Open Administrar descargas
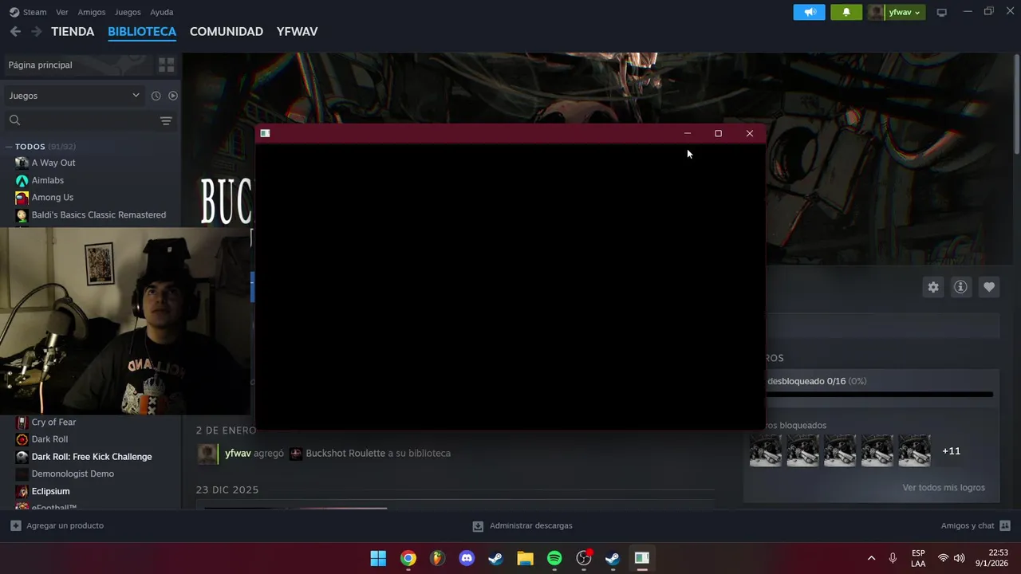The image size is (1021, 574). [x=522, y=525]
